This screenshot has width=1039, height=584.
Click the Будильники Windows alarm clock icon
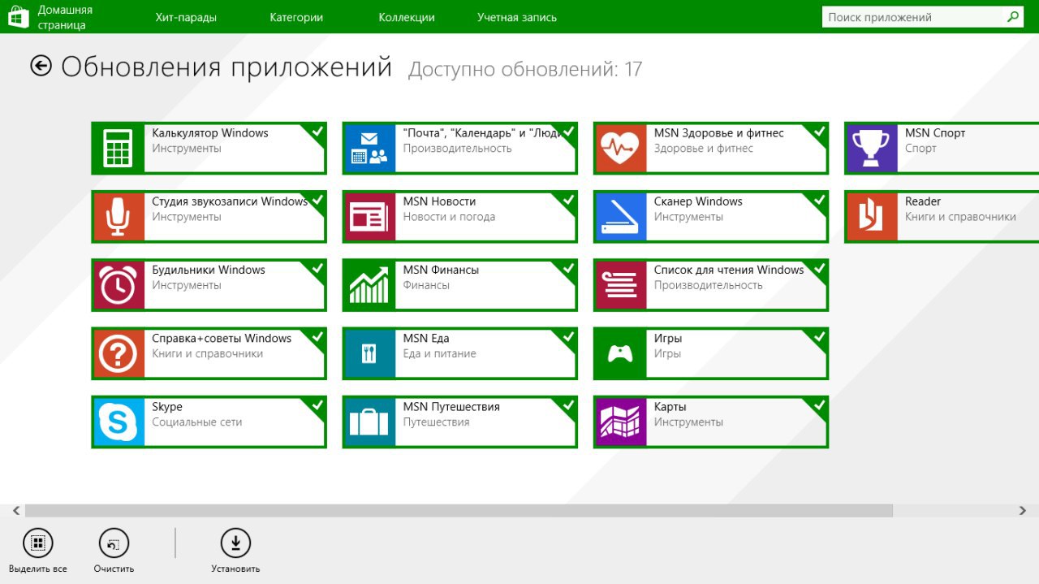tap(119, 285)
